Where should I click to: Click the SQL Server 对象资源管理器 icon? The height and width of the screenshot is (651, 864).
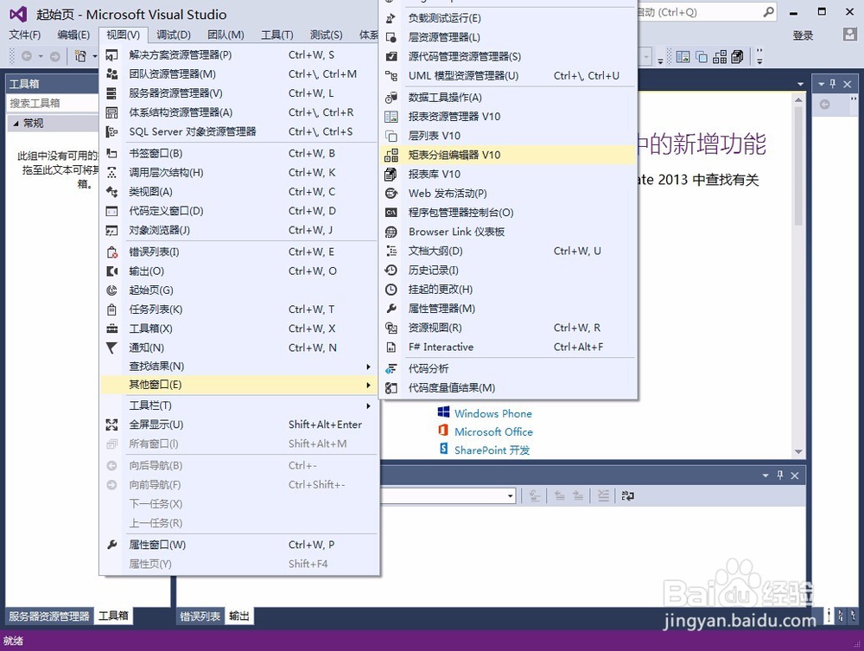click(111, 131)
